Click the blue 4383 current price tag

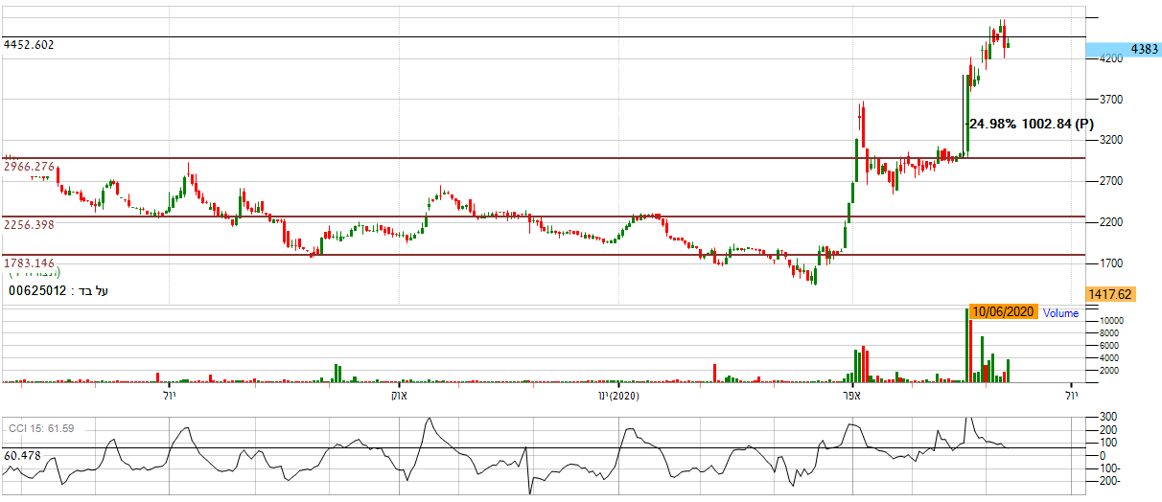pyautogui.click(x=1123, y=48)
